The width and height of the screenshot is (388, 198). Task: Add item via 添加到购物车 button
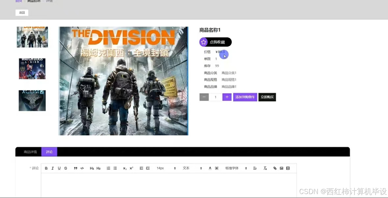pyautogui.click(x=245, y=97)
